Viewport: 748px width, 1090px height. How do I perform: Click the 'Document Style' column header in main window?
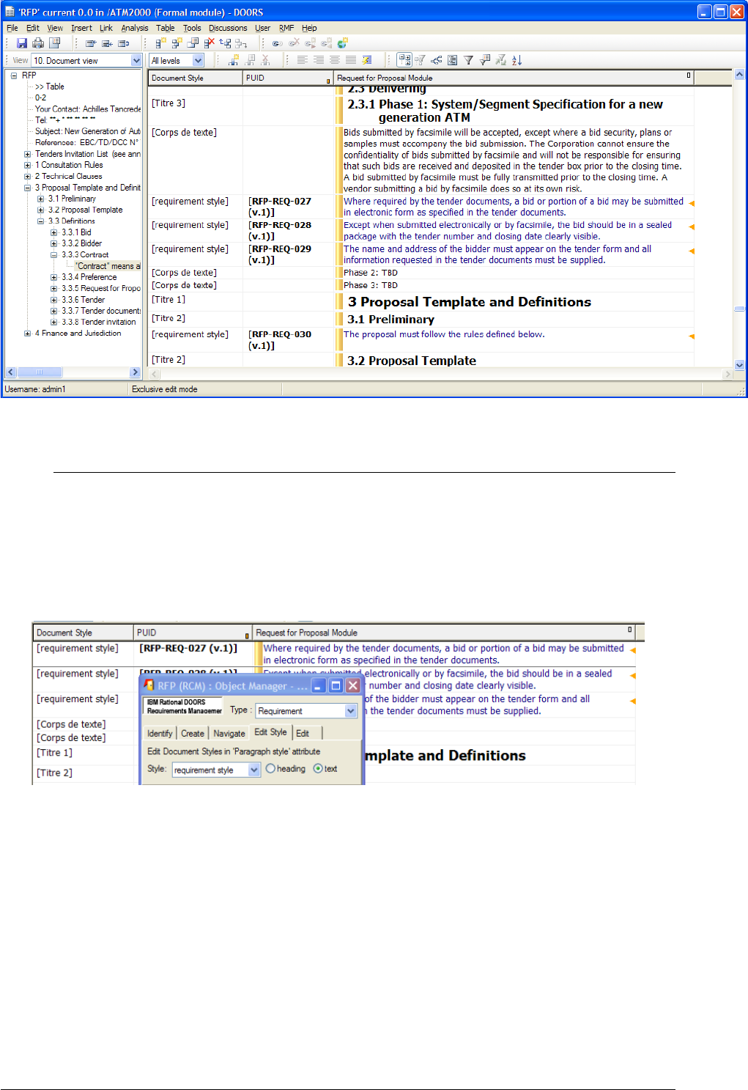196,78
